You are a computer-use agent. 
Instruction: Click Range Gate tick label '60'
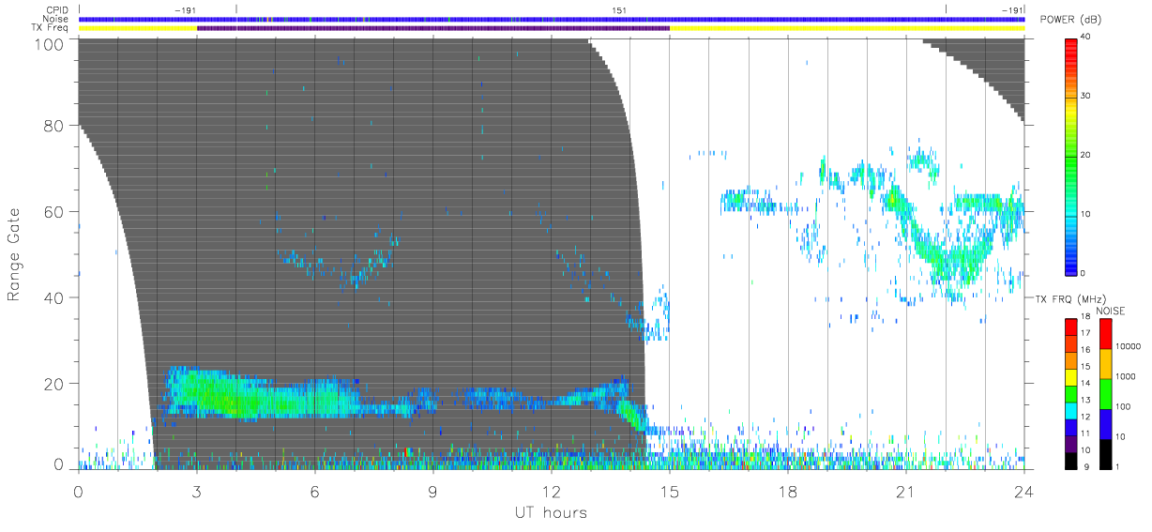coord(54,212)
